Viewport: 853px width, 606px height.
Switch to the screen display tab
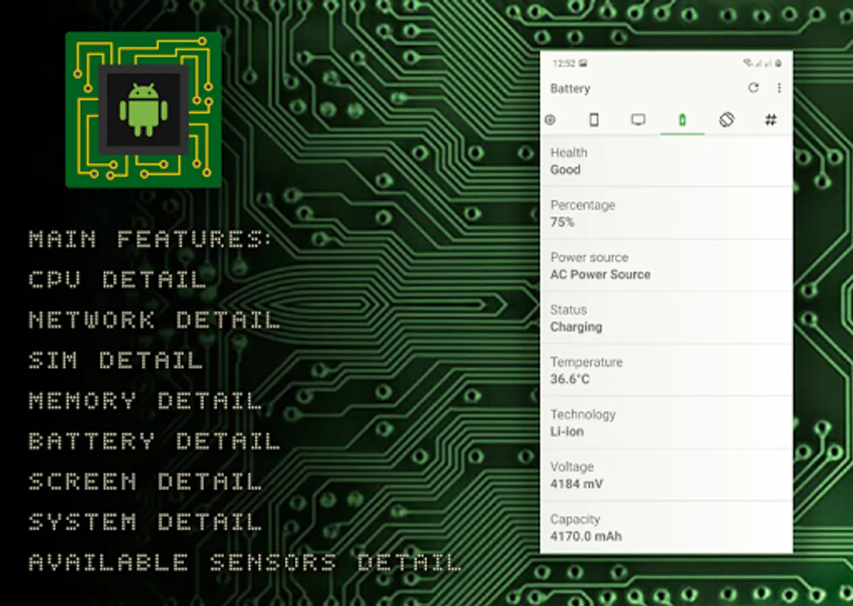[638, 120]
